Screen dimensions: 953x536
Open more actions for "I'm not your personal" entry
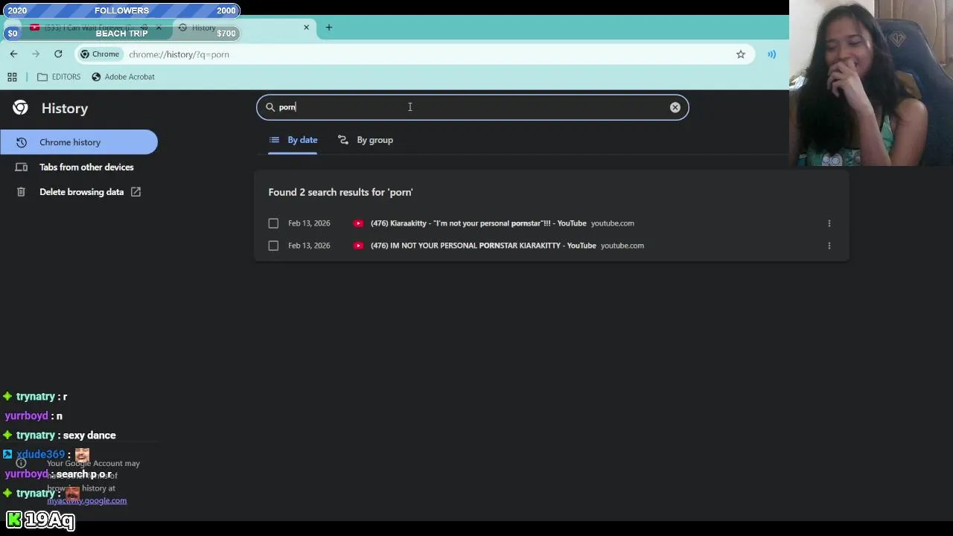pyautogui.click(x=829, y=223)
